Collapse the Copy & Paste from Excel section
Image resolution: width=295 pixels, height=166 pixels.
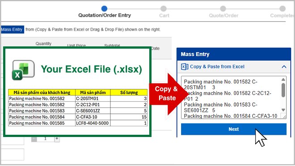tap(284, 66)
